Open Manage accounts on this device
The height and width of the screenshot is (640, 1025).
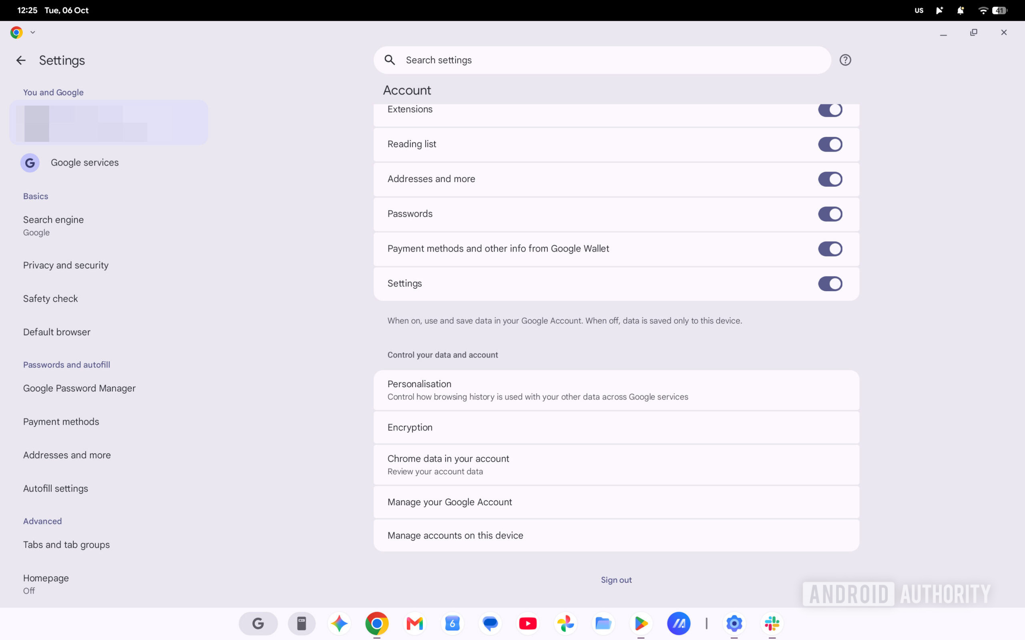click(616, 536)
